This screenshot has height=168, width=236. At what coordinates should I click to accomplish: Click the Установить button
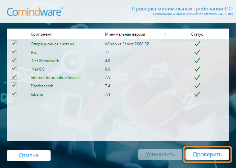(x=160, y=154)
